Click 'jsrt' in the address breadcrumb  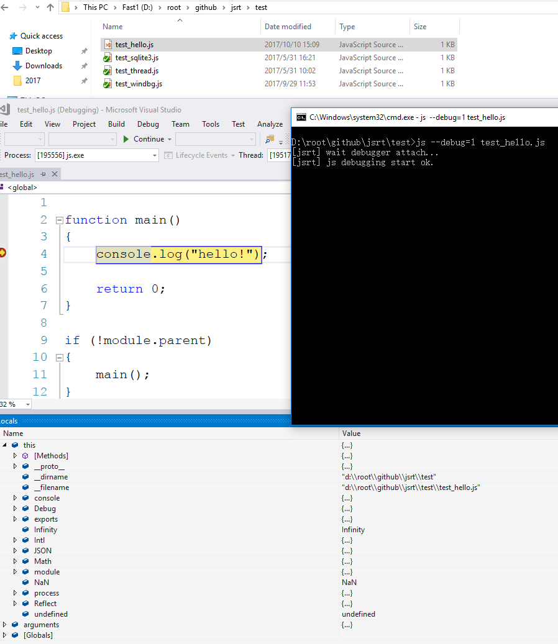(236, 7)
